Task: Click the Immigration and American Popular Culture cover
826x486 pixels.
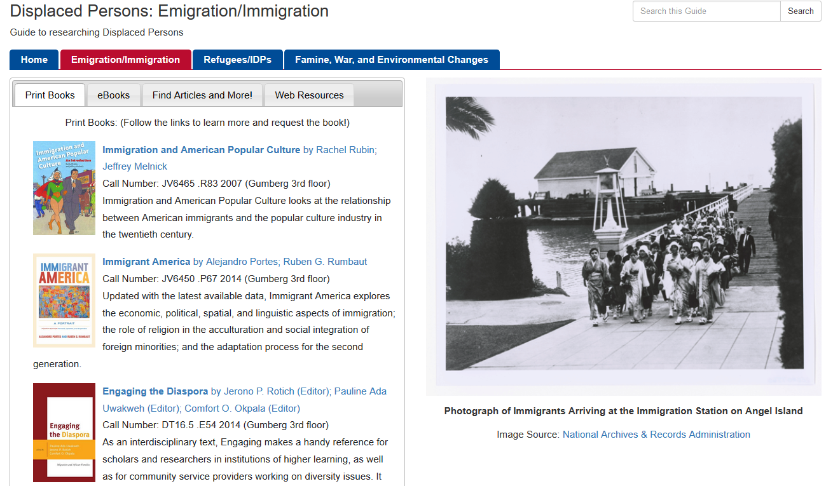Action: click(64, 188)
